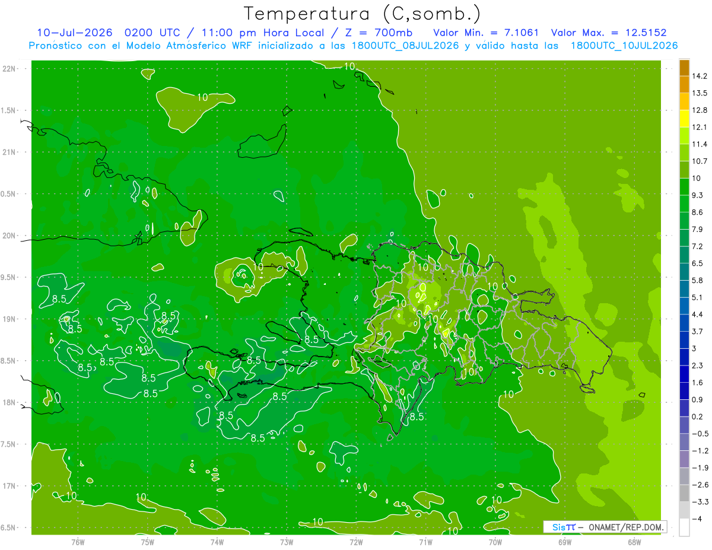Click the "-3.3" colorbar scale value
712x550 pixels.
(x=700, y=502)
